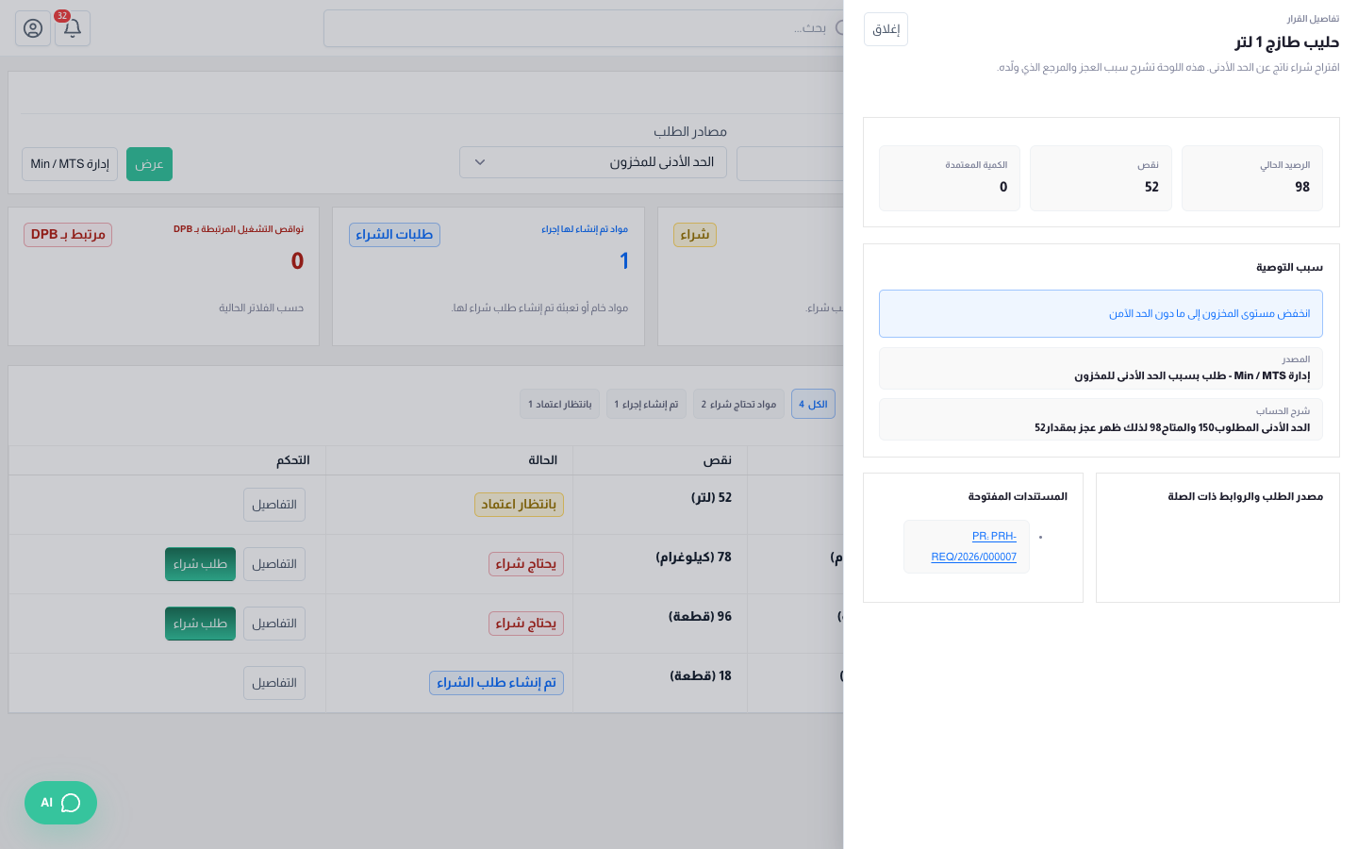Click طلب شراء for the 96 (قطعة) row
This screenshot has height=849, width=1358.
click(x=200, y=624)
